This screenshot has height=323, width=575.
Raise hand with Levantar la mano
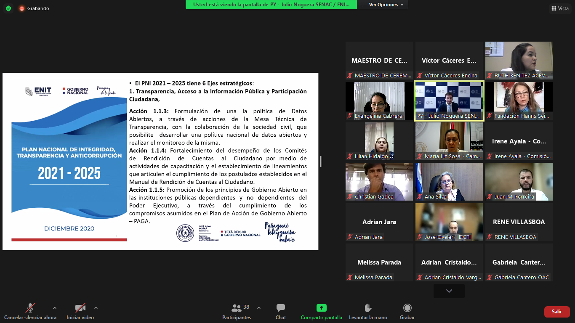[x=368, y=312]
